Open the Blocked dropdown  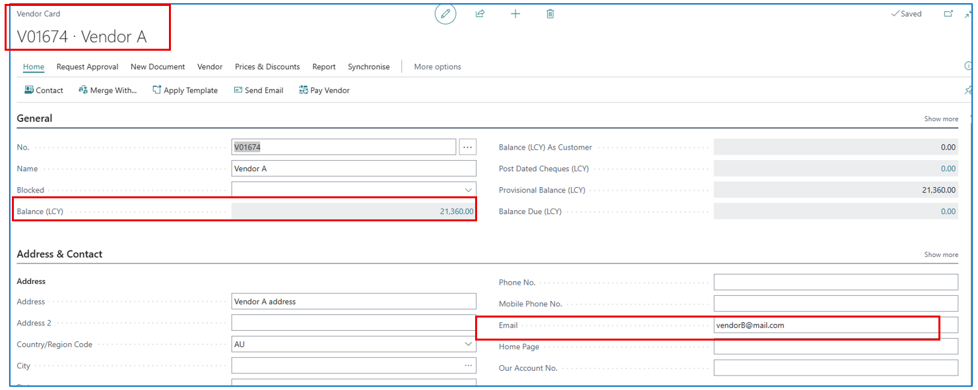click(468, 190)
